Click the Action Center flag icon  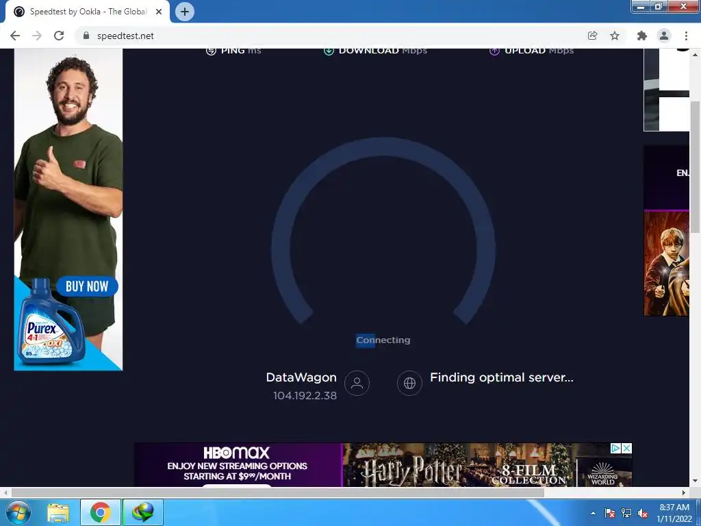(x=610, y=513)
